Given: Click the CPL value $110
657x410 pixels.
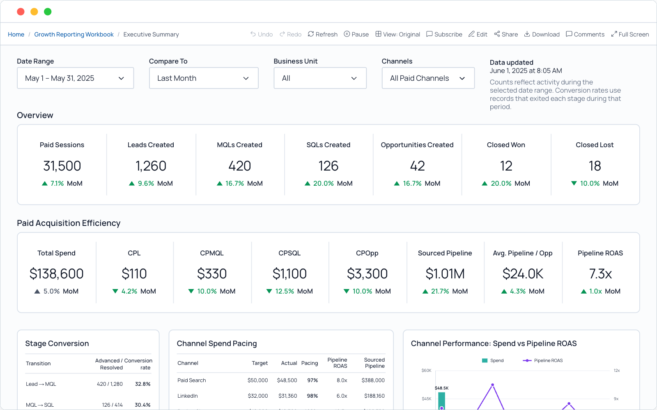Looking at the screenshot, I should coord(134,274).
